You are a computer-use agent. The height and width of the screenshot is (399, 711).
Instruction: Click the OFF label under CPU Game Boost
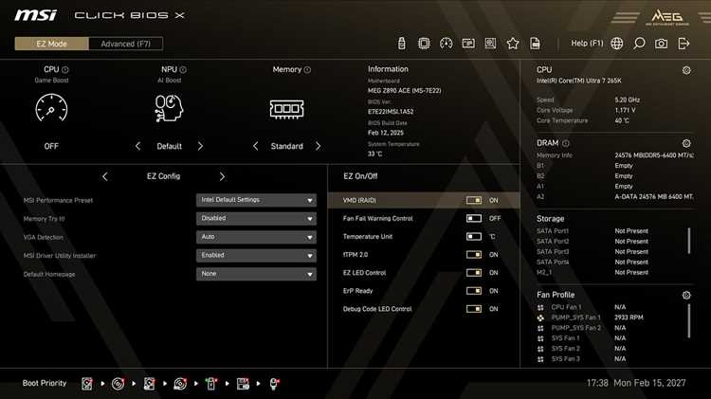51,146
